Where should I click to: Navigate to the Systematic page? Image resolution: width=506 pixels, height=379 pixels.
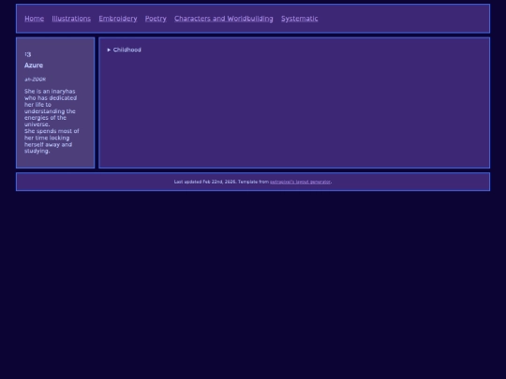(x=300, y=19)
